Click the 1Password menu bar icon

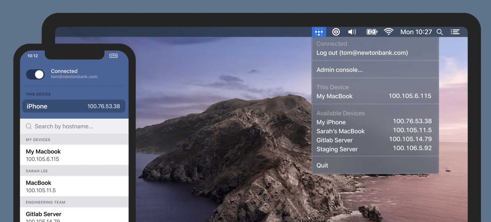336,32
